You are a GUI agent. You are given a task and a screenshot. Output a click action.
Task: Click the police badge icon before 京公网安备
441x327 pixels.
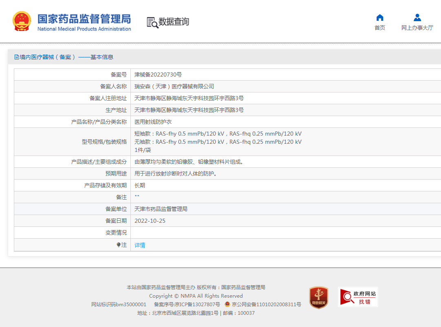[x=228, y=303]
